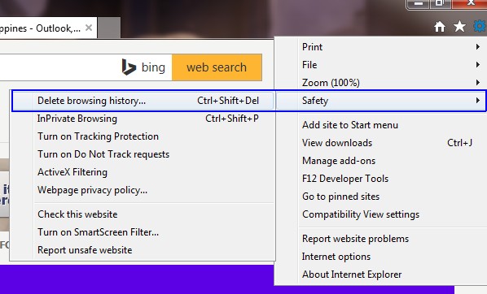Open a new blank tab

[109, 28]
